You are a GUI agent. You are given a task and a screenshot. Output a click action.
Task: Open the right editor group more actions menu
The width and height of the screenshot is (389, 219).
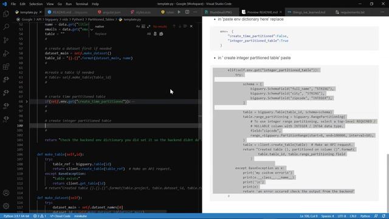pyautogui.click(x=382, y=12)
